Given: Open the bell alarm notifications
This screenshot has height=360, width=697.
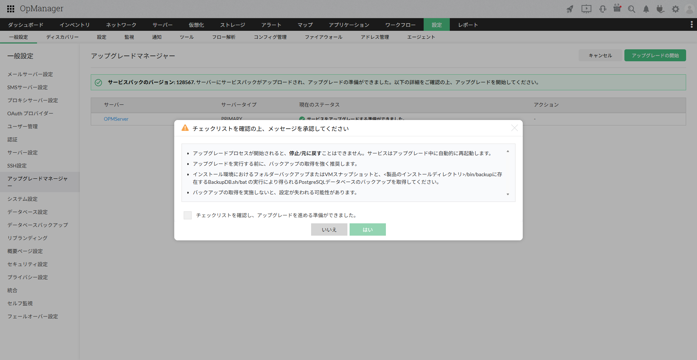Looking at the screenshot, I should (x=646, y=9).
